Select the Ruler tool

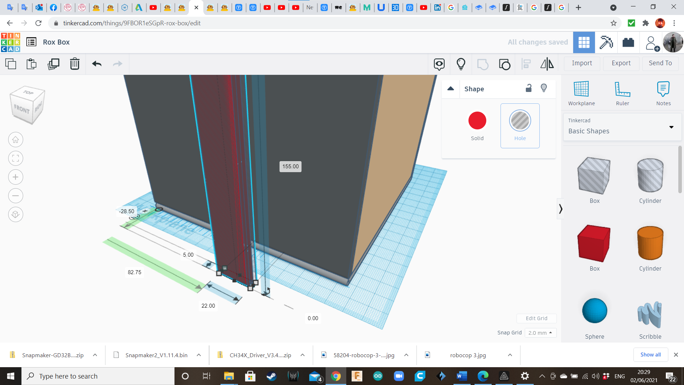pos(622,92)
